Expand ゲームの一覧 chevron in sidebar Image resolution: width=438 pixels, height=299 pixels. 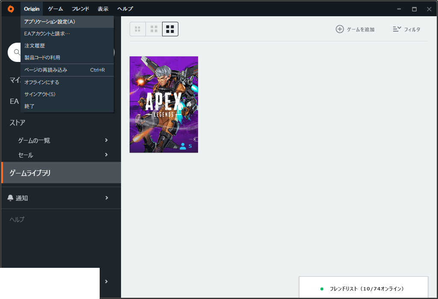(106, 140)
